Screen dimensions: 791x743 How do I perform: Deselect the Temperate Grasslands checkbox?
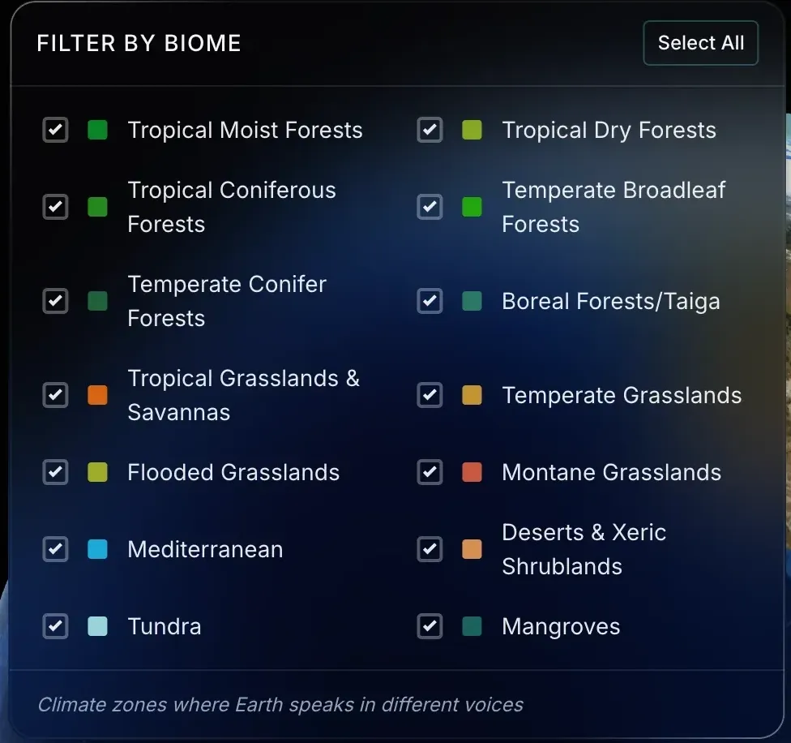click(x=430, y=395)
